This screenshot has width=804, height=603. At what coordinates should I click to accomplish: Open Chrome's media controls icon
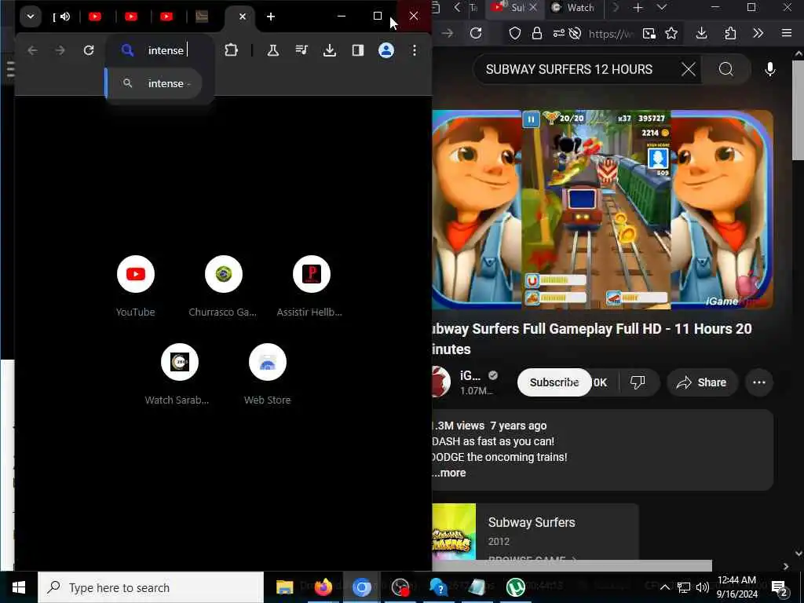301,50
